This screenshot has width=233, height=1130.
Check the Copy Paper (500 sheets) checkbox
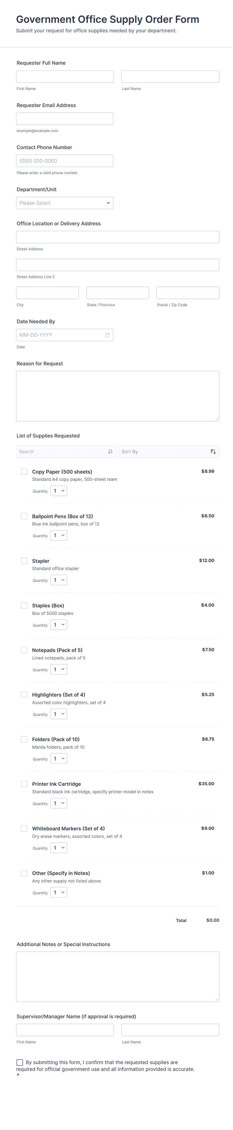24,472
